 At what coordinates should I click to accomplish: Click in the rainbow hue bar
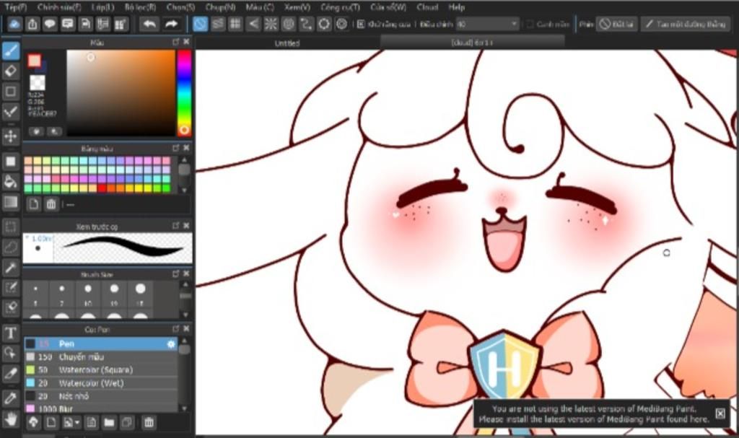click(184, 92)
